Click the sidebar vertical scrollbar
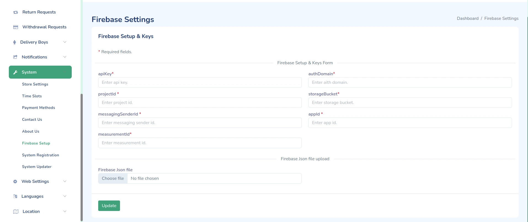 click(x=82, y=157)
